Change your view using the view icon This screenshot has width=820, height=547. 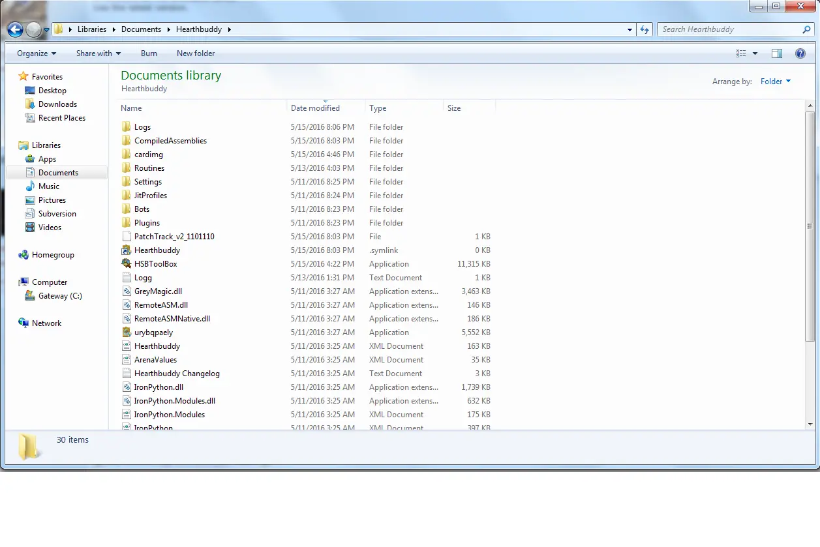point(741,53)
